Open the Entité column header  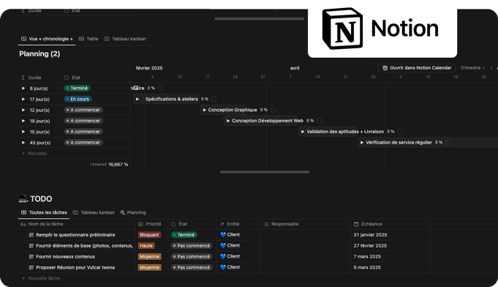point(230,224)
